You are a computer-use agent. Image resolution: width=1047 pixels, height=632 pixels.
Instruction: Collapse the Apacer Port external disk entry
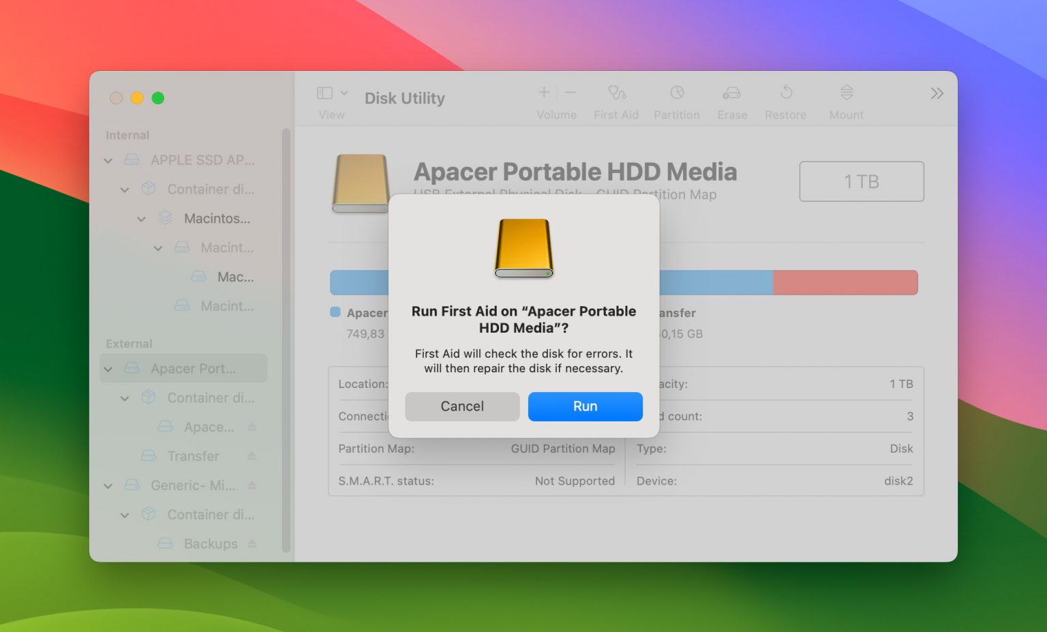pyautogui.click(x=108, y=368)
